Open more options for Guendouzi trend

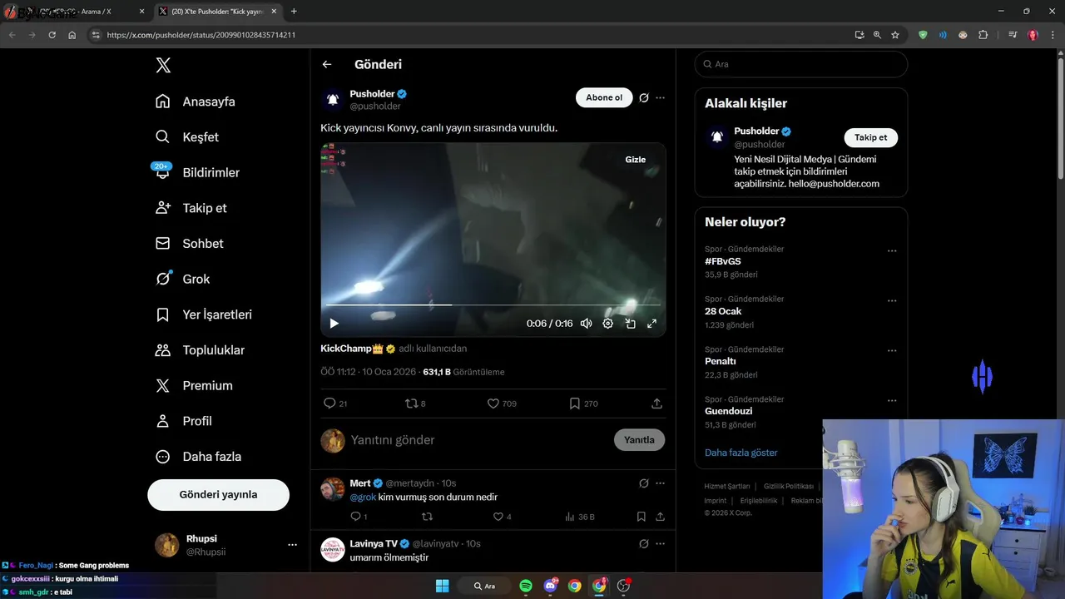click(x=892, y=401)
